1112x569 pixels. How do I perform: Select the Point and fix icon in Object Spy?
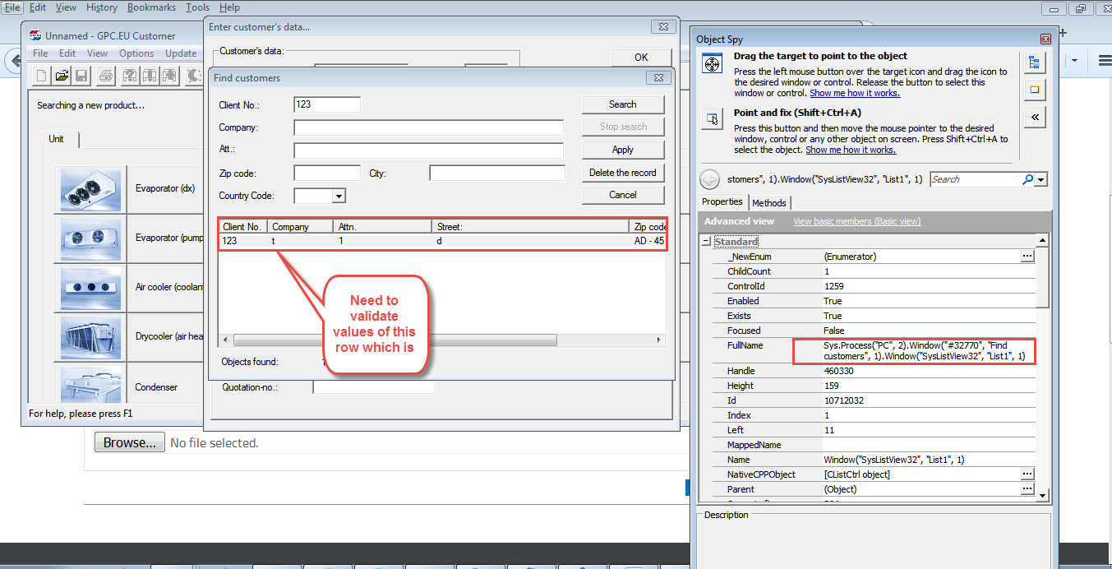[712, 118]
